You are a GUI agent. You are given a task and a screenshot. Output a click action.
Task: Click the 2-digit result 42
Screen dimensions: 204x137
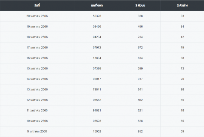182,37
